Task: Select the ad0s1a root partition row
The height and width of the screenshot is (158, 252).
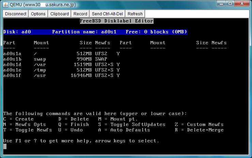Action: (61, 54)
